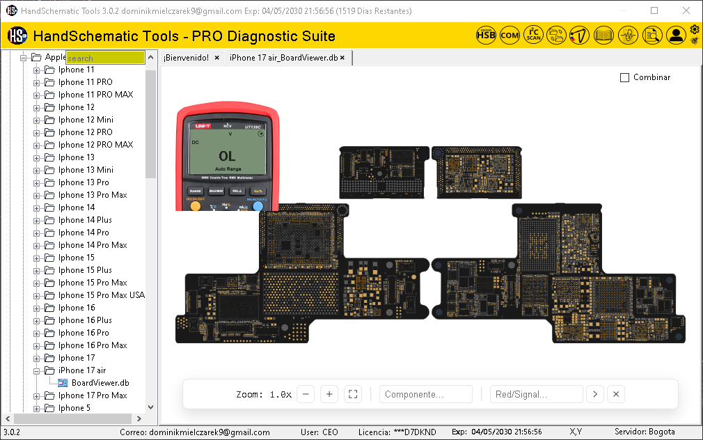Select the Iphone 16 Plus tree item
The width and height of the screenshot is (703, 440).
(85, 320)
